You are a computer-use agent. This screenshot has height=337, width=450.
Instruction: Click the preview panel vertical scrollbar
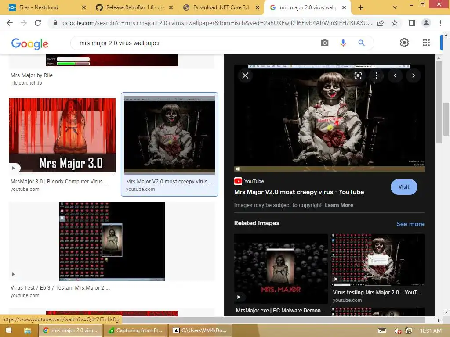point(438,102)
